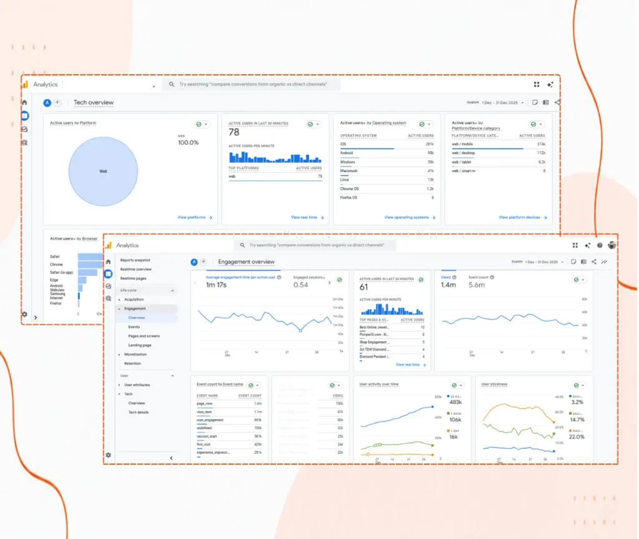Screen dimensions: 639x539
Task: Open date range picker in Tech overview window
Action: pyautogui.click(x=495, y=103)
